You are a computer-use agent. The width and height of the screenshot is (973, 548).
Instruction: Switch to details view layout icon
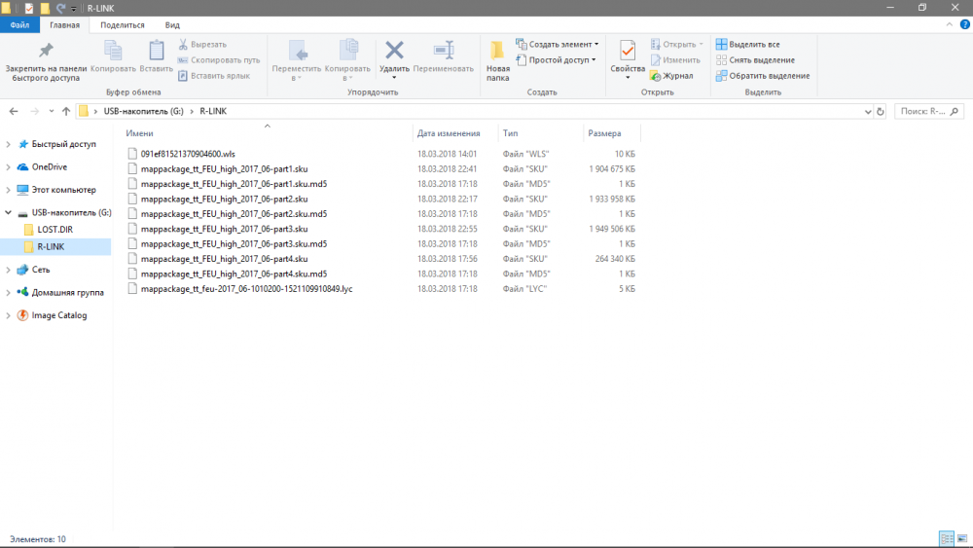(947, 538)
